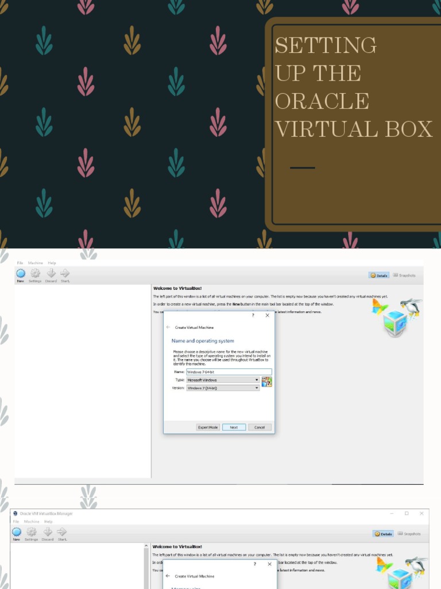Toggle Details view in Oracle VM VirtualBox Manager window

click(383, 534)
